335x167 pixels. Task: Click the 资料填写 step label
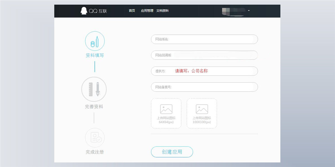[x=95, y=55]
